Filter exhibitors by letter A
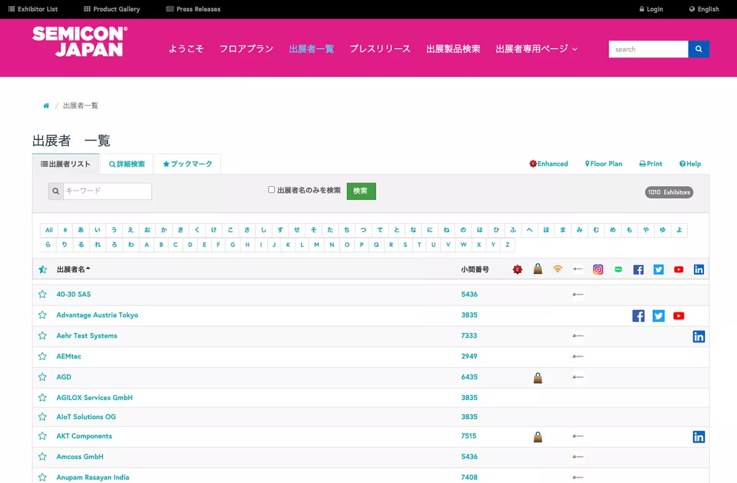 click(146, 245)
